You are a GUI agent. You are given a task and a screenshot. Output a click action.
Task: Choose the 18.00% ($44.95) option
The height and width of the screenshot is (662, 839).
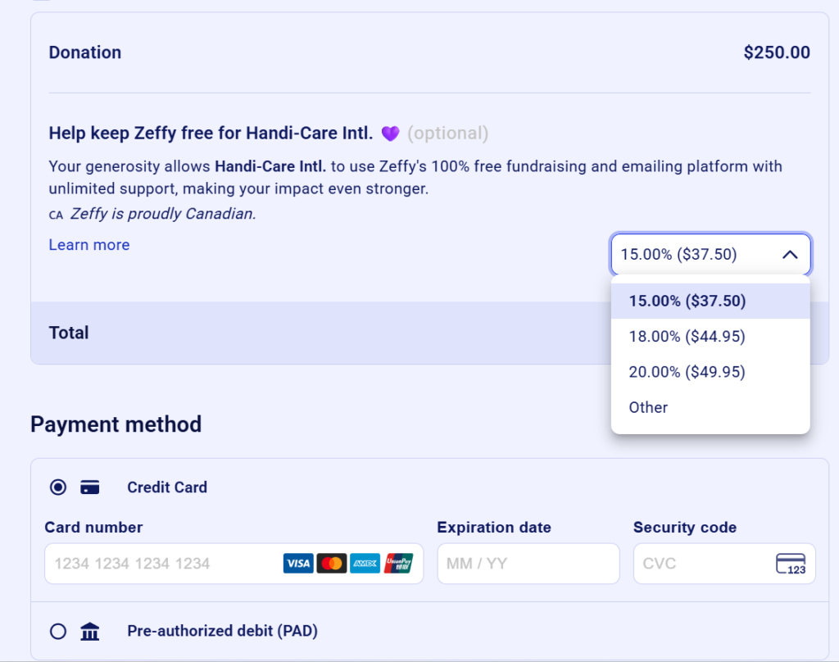pos(687,336)
